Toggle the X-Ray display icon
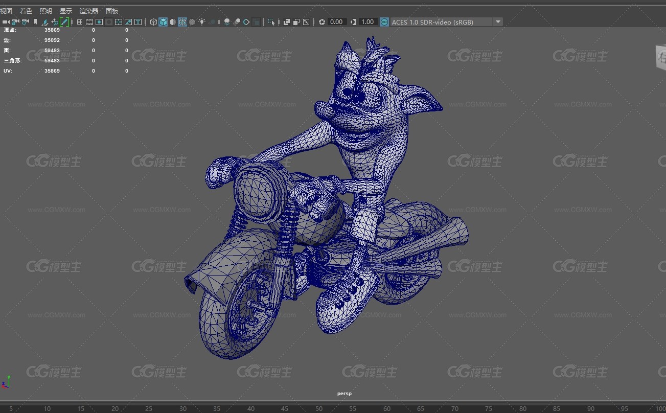Screen dimensions: 666x413 [x=286, y=22]
